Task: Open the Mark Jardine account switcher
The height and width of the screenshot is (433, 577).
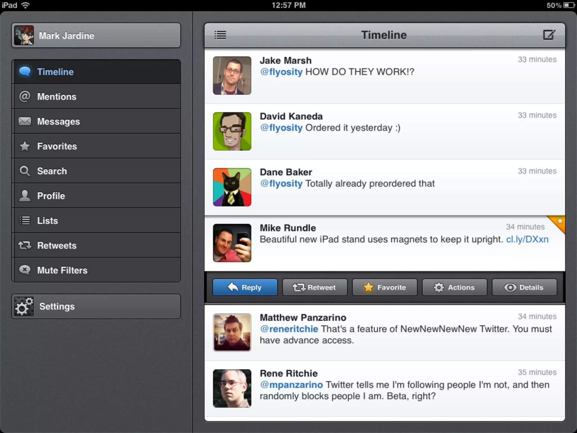Action: click(x=96, y=36)
